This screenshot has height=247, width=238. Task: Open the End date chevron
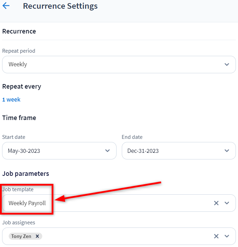click(227, 151)
